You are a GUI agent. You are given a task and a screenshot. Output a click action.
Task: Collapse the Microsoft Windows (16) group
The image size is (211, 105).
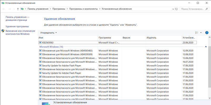206,47
